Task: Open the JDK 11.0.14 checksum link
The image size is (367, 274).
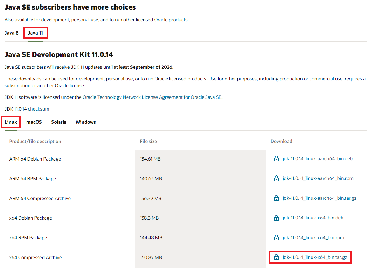Action: [39, 109]
